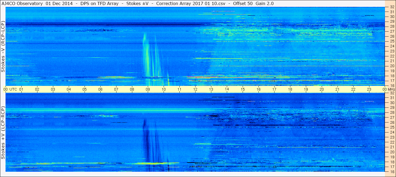Click the 20 MHz tick of Stokes -V panel
The image size is (396, 177).
tap(392, 66)
